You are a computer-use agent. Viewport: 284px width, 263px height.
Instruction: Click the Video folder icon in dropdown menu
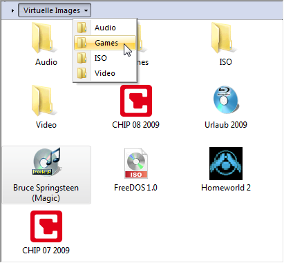coord(82,73)
